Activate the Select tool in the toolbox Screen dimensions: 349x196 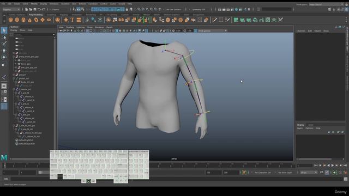[x=4, y=30]
